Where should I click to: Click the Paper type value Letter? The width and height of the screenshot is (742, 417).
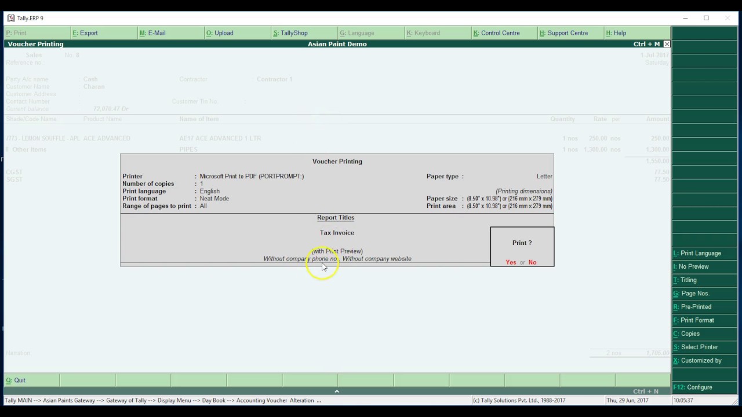(x=544, y=176)
